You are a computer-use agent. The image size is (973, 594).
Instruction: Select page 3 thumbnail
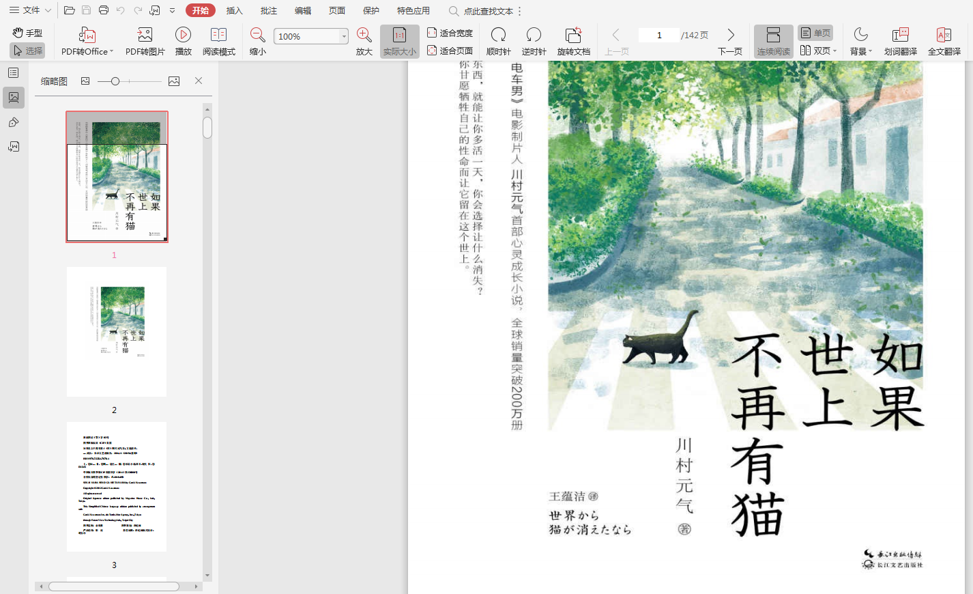[117, 487]
